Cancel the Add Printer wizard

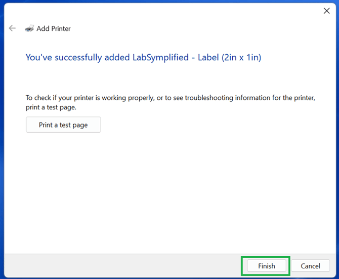(310, 266)
